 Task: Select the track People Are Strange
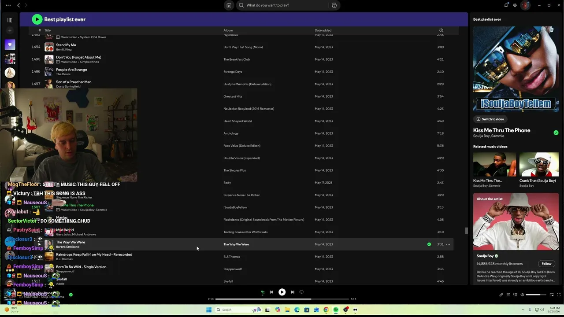[71, 70]
